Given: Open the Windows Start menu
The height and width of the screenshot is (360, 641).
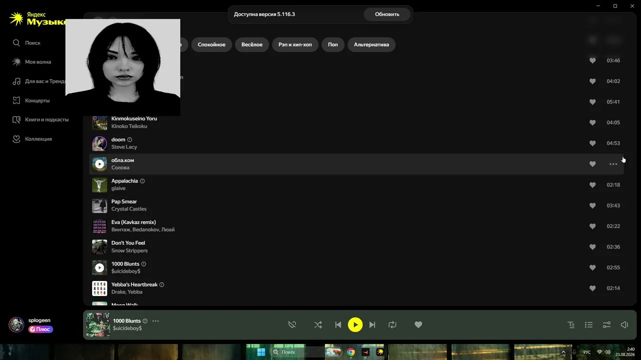Looking at the screenshot, I should click(261, 352).
